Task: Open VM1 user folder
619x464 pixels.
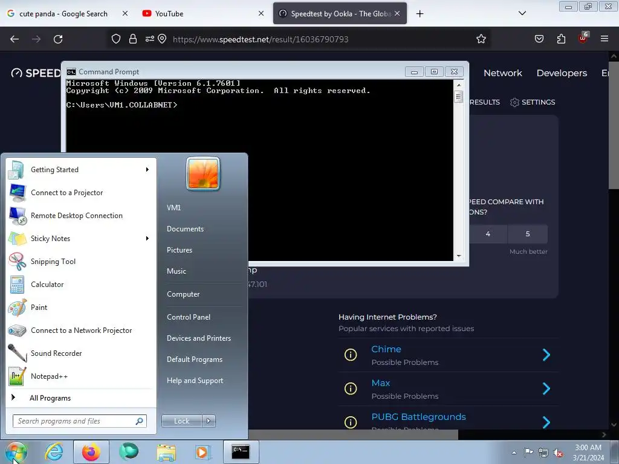Action: (x=173, y=208)
